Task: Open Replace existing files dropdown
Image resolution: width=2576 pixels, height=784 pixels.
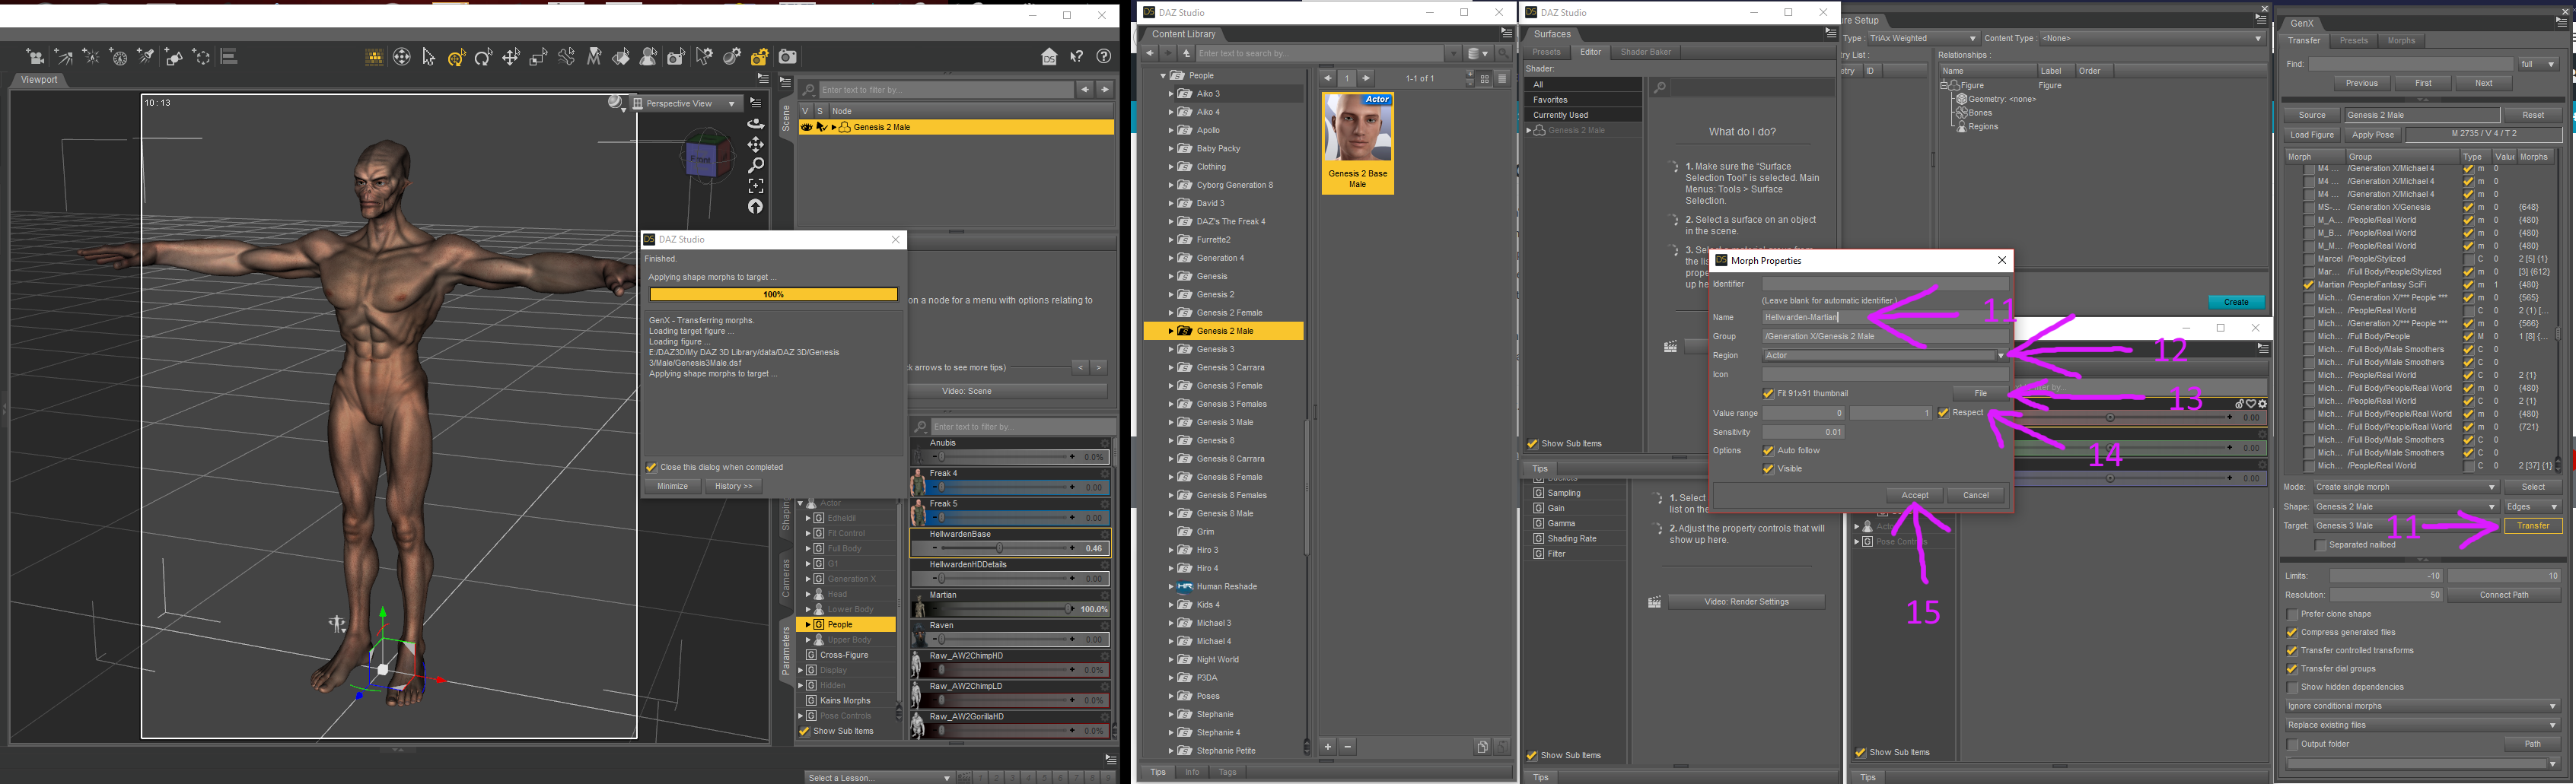Action: coord(2422,725)
